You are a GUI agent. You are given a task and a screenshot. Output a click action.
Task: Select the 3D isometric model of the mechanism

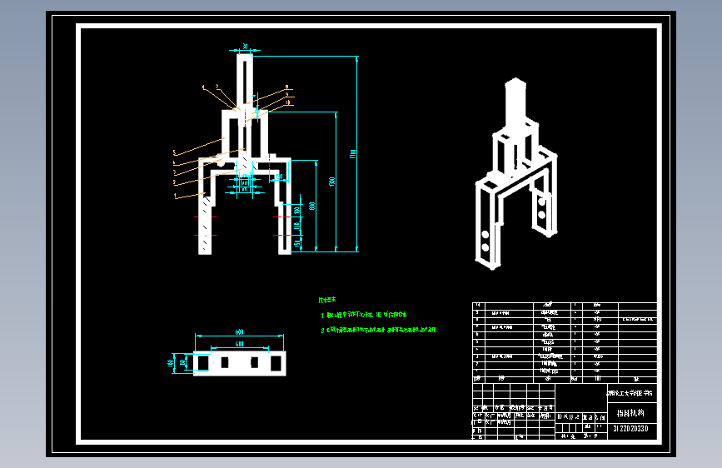coord(516,174)
